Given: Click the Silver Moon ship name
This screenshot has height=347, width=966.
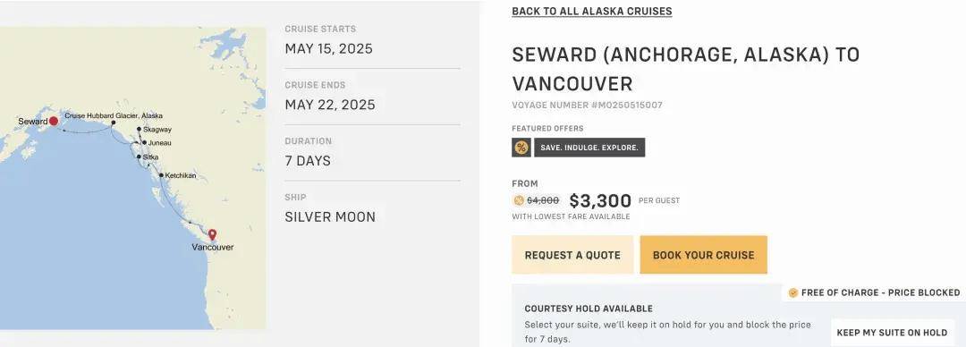Looking at the screenshot, I should click(x=330, y=217).
